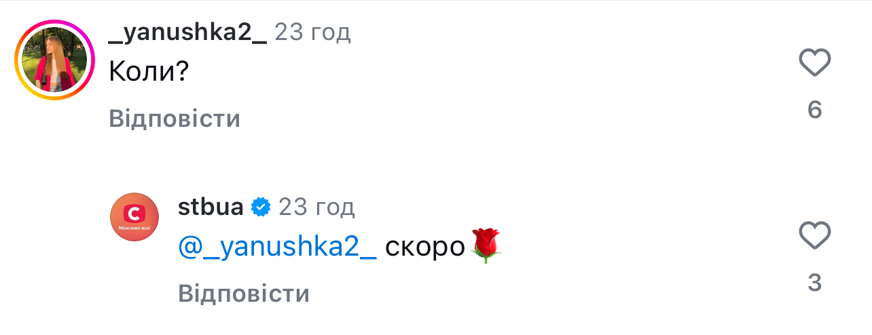Like the "Коли?" comment with the heart
872x335 pixels.
[x=815, y=64]
